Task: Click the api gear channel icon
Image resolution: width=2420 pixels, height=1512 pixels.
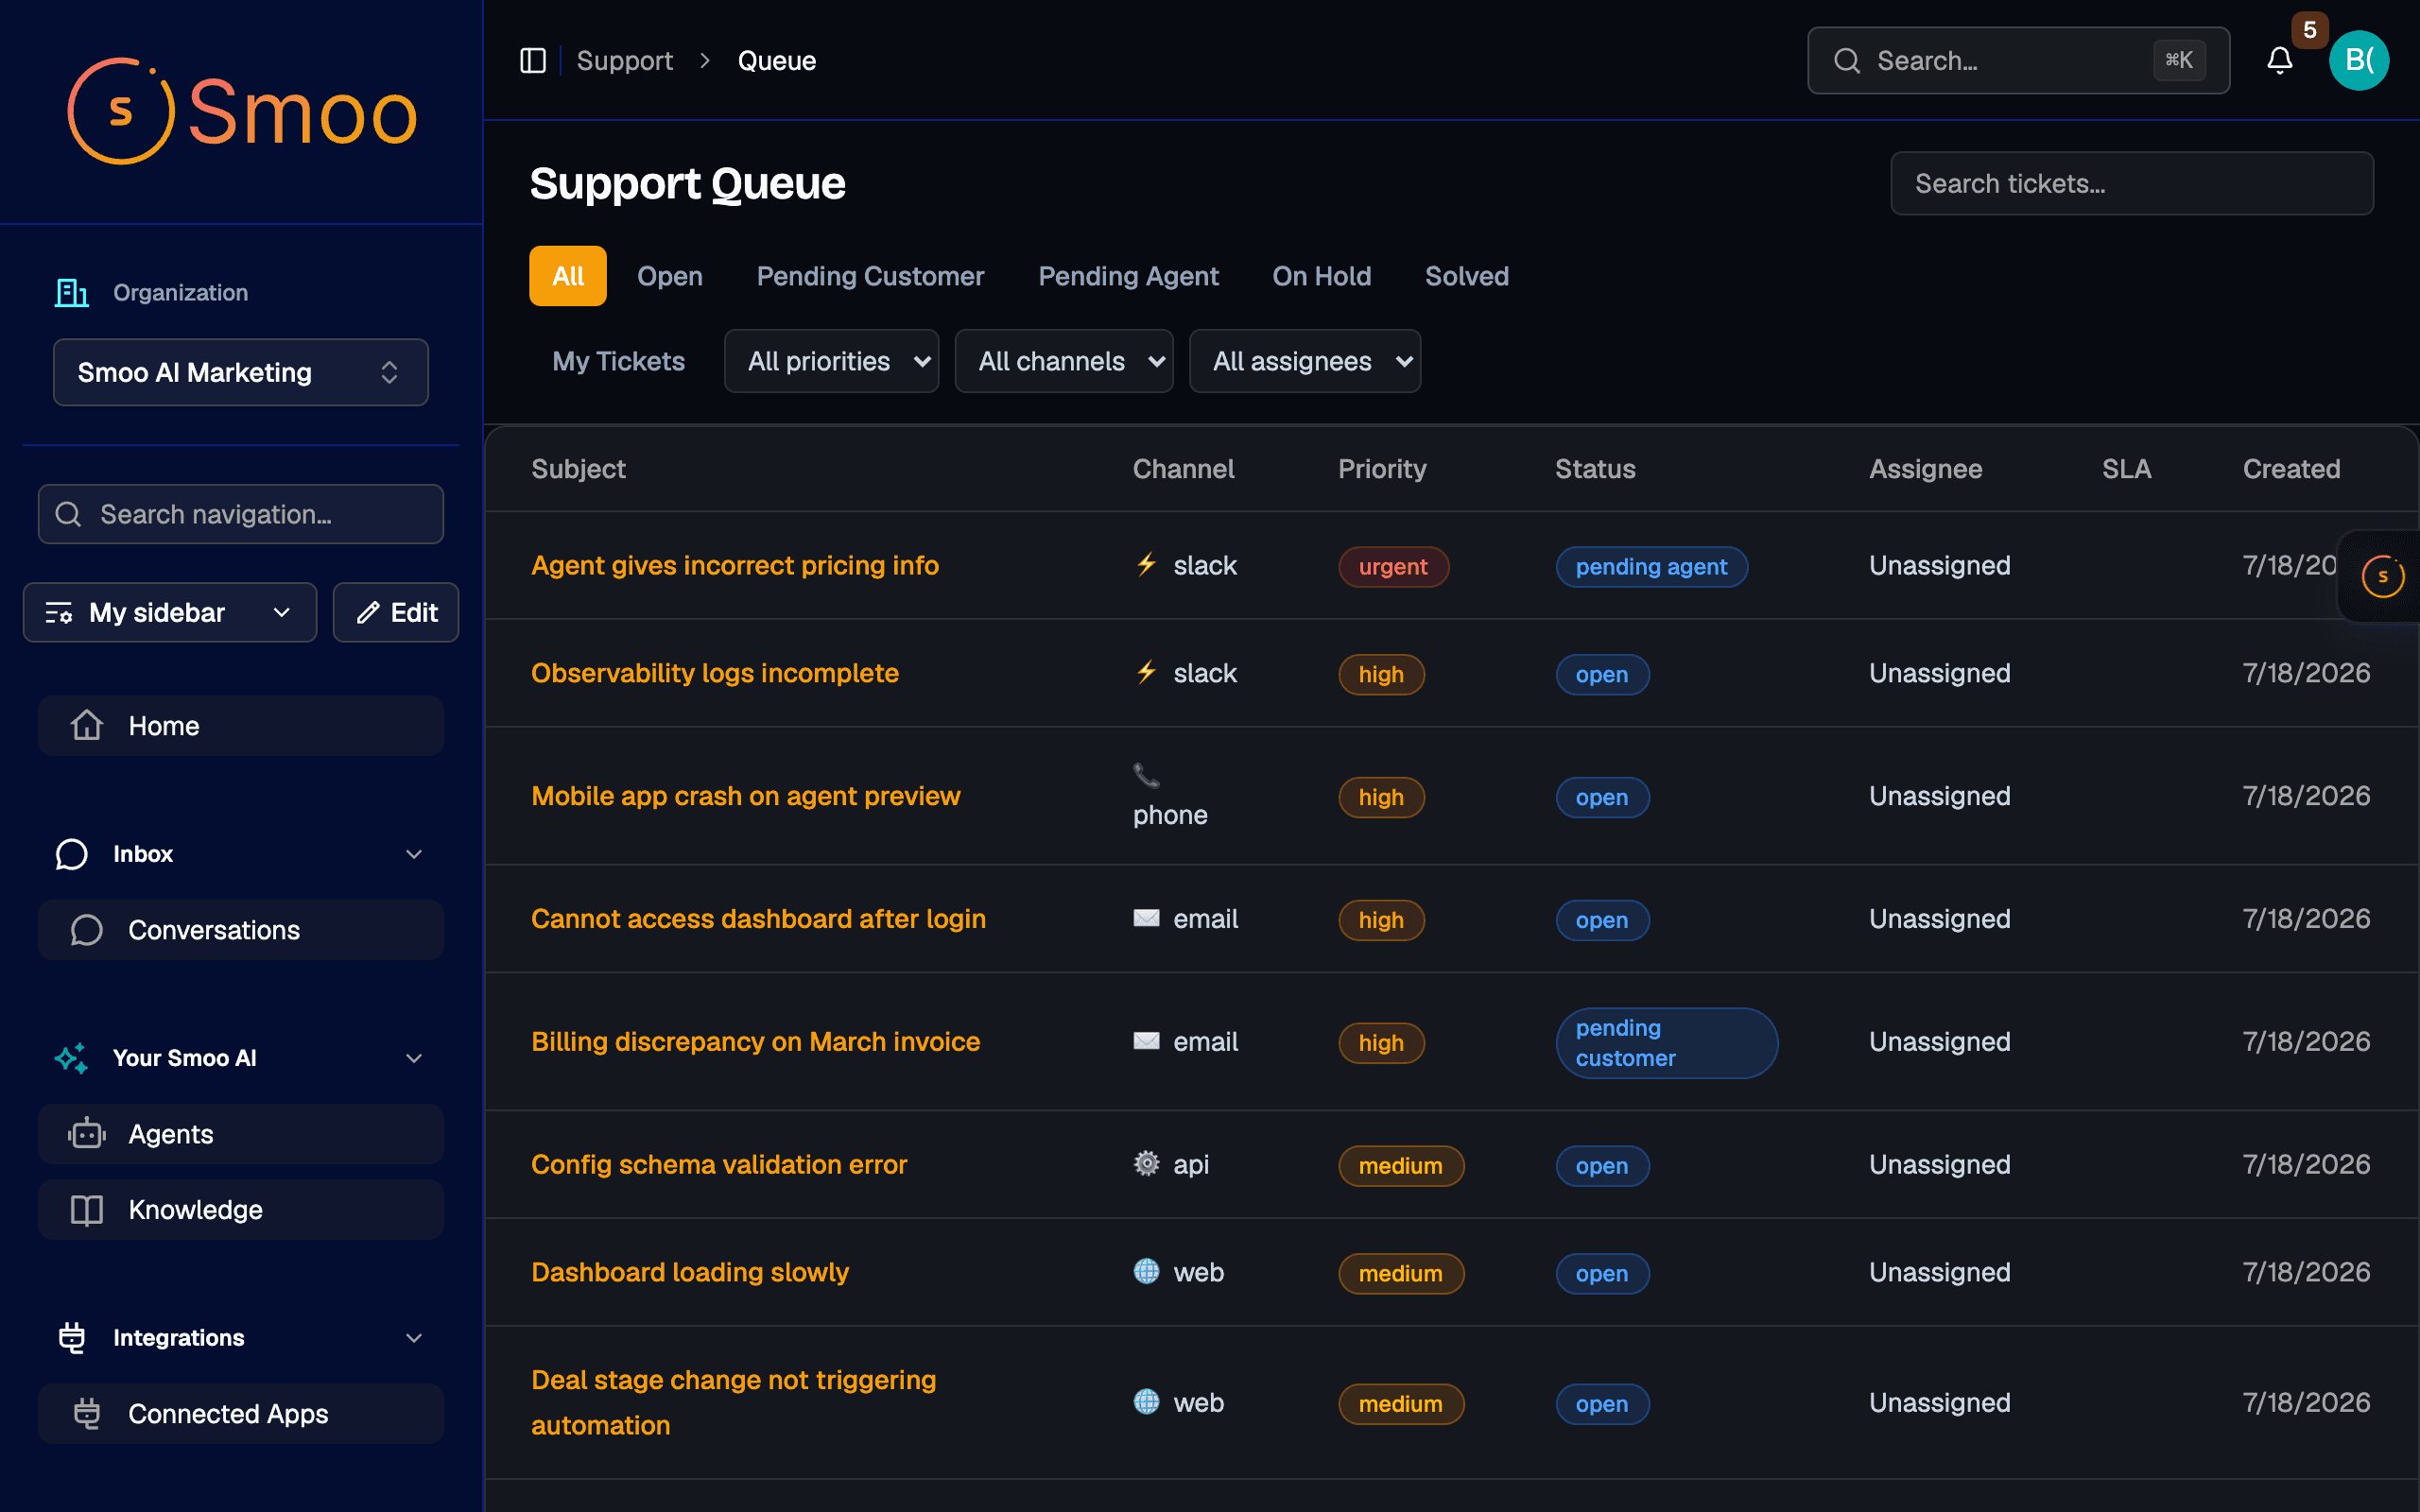Action: pyautogui.click(x=1146, y=1164)
